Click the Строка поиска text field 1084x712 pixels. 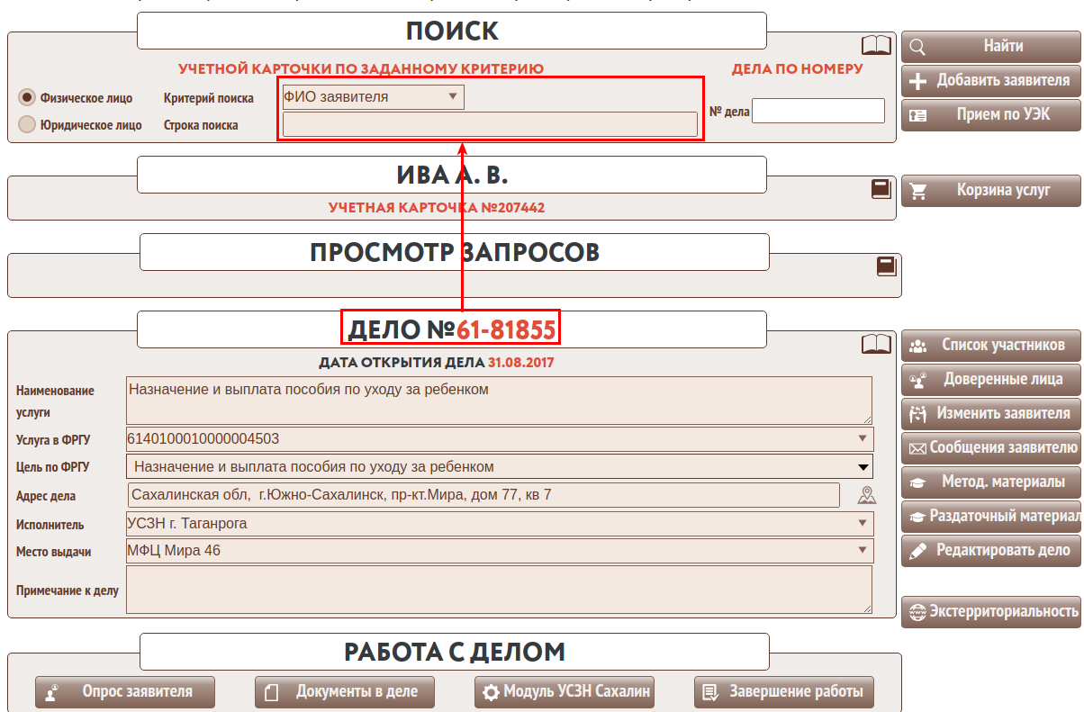point(490,124)
